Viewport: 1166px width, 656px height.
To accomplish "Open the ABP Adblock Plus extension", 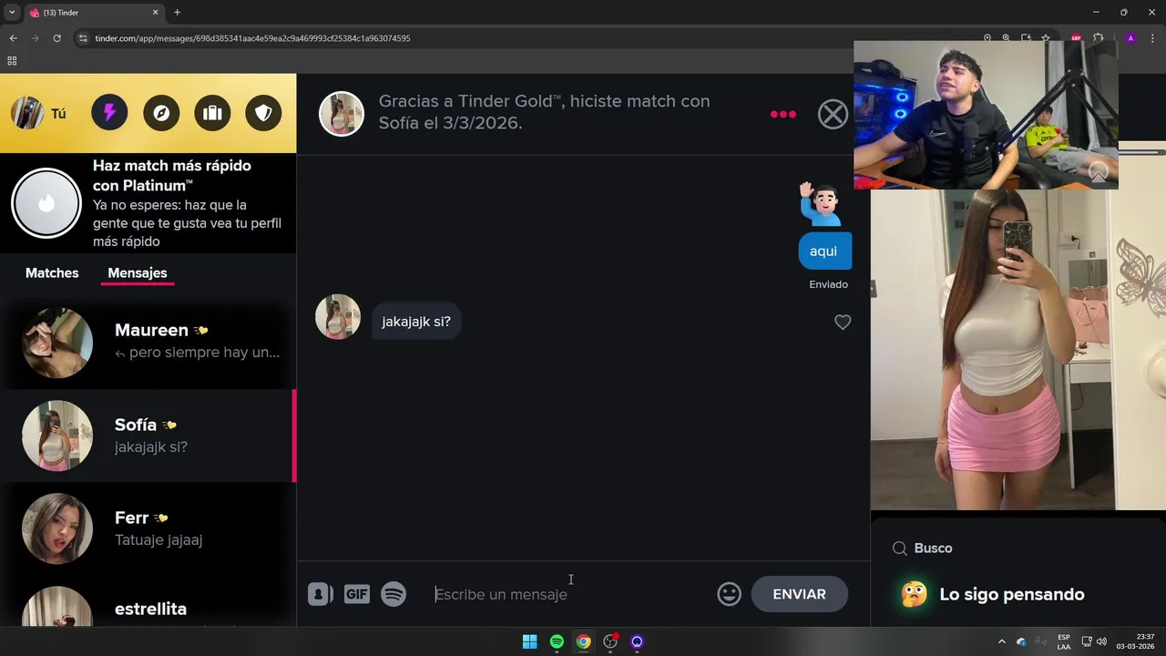I will (1076, 38).
